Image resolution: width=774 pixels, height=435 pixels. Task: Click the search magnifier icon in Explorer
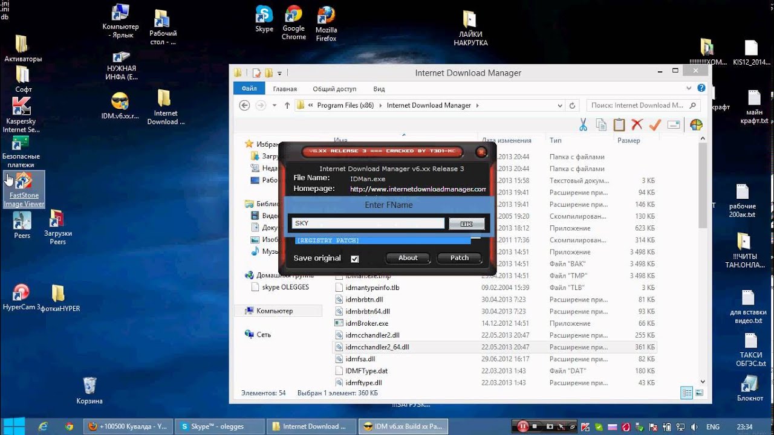coord(693,105)
